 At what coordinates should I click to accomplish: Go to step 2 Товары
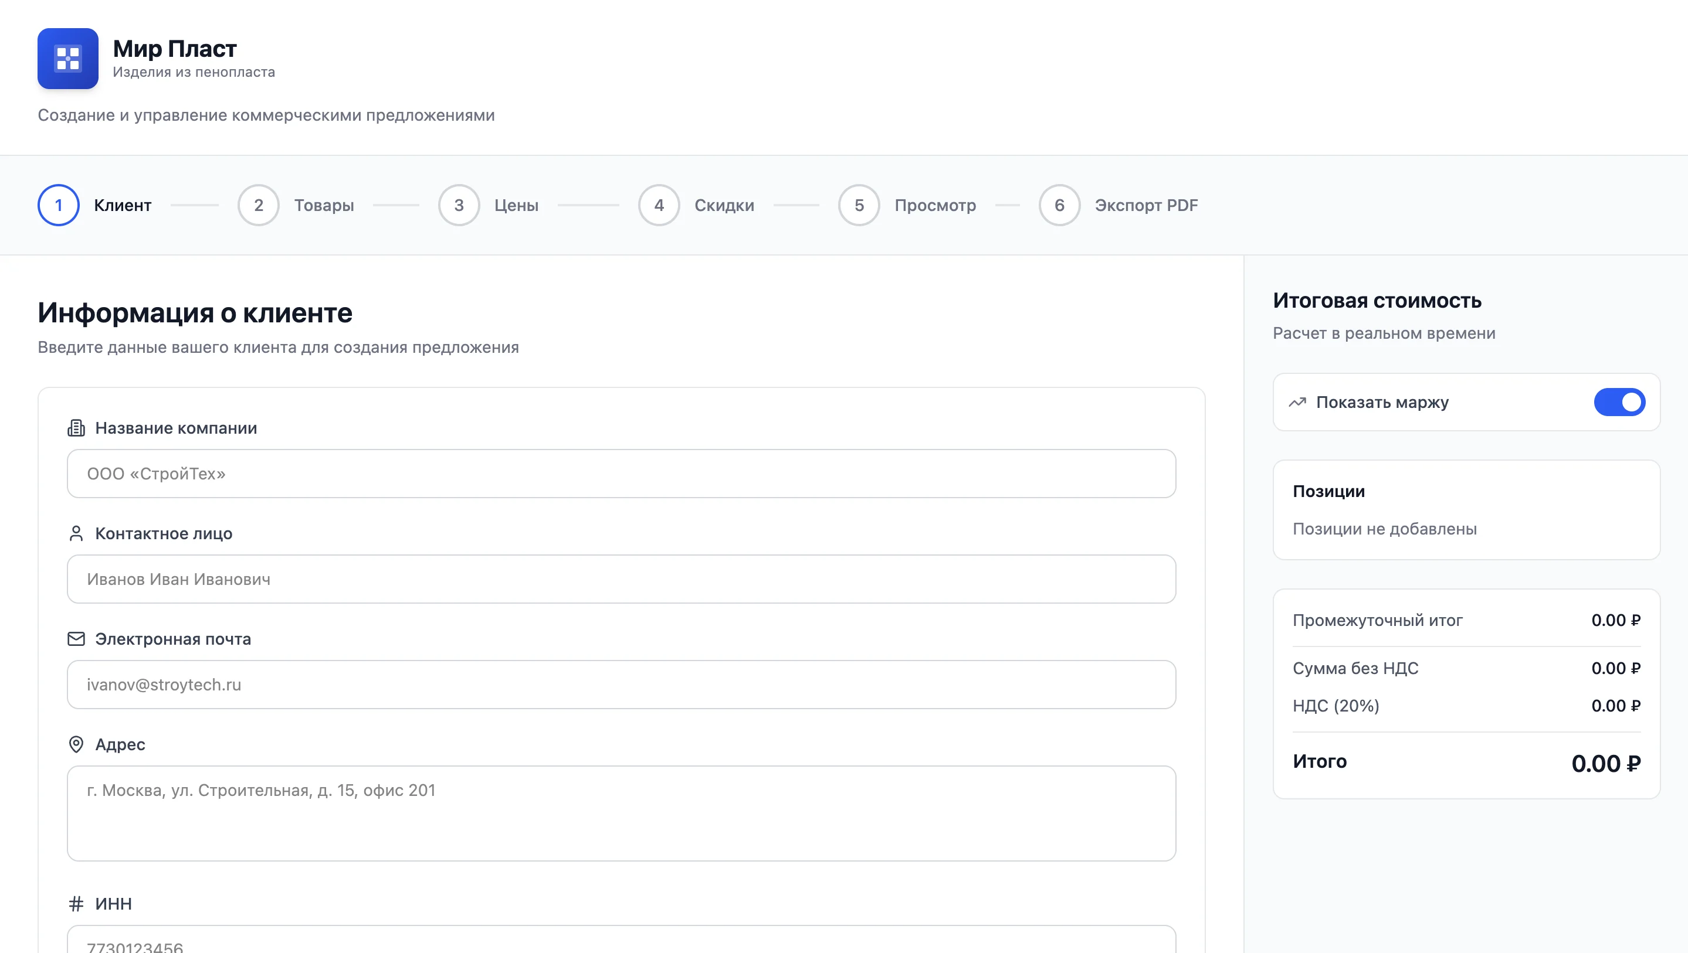(258, 205)
